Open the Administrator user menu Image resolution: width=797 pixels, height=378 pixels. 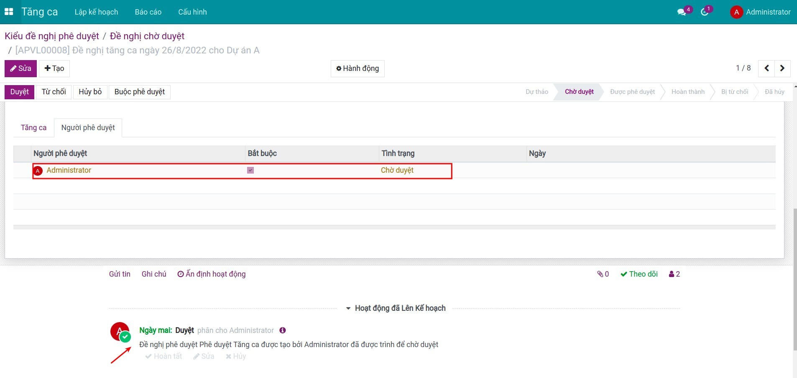[760, 12]
